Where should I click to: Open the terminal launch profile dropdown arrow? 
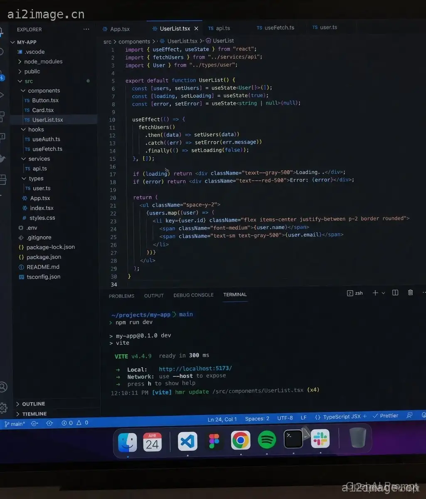pos(383,293)
